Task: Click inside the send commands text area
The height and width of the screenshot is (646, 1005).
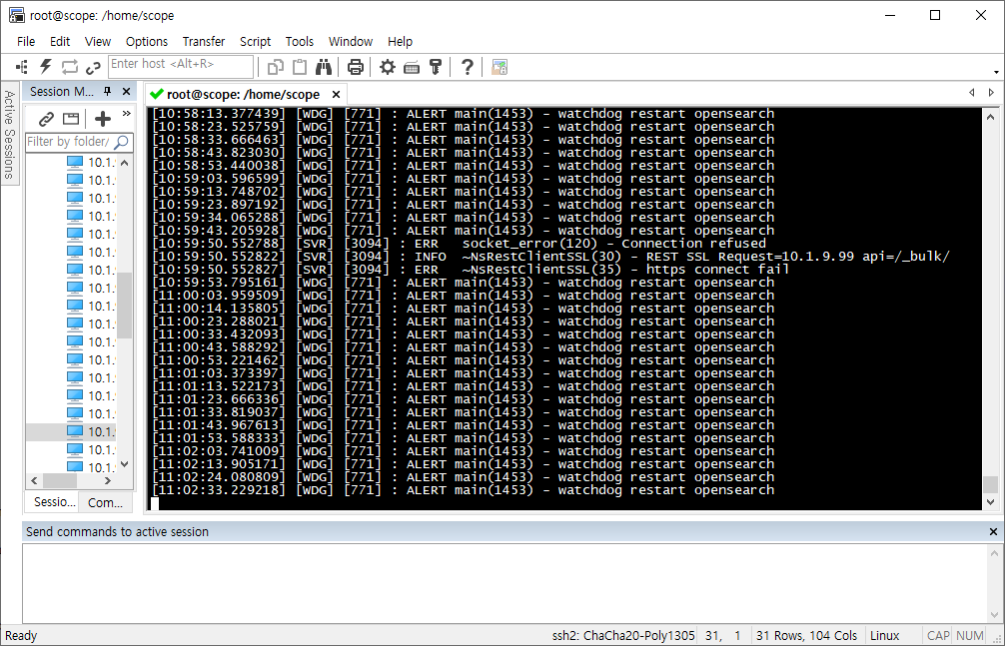Action: tap(505, 583)
